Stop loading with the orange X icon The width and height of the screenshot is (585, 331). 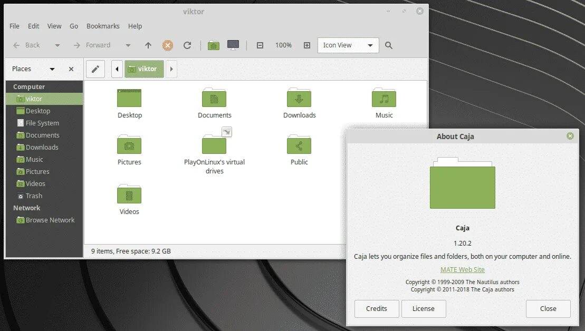click(168, 45)
